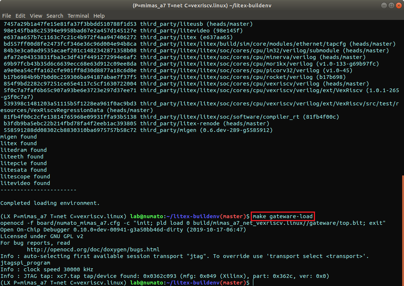The width and height of the screenshot is (404, 286).
Task: Click the 'Completed loading environment.' line
Action: [50, 203]
